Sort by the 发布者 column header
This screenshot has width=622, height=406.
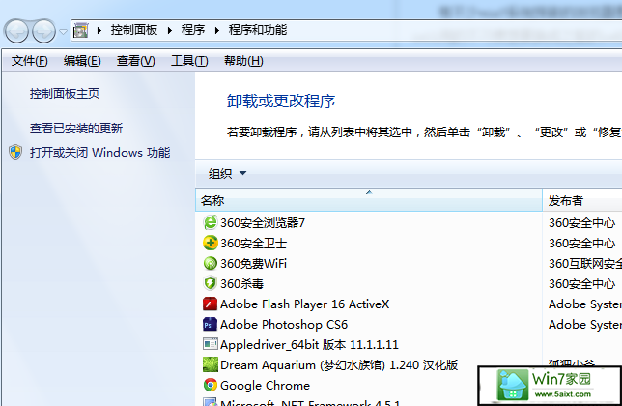[x=582, y=200]
